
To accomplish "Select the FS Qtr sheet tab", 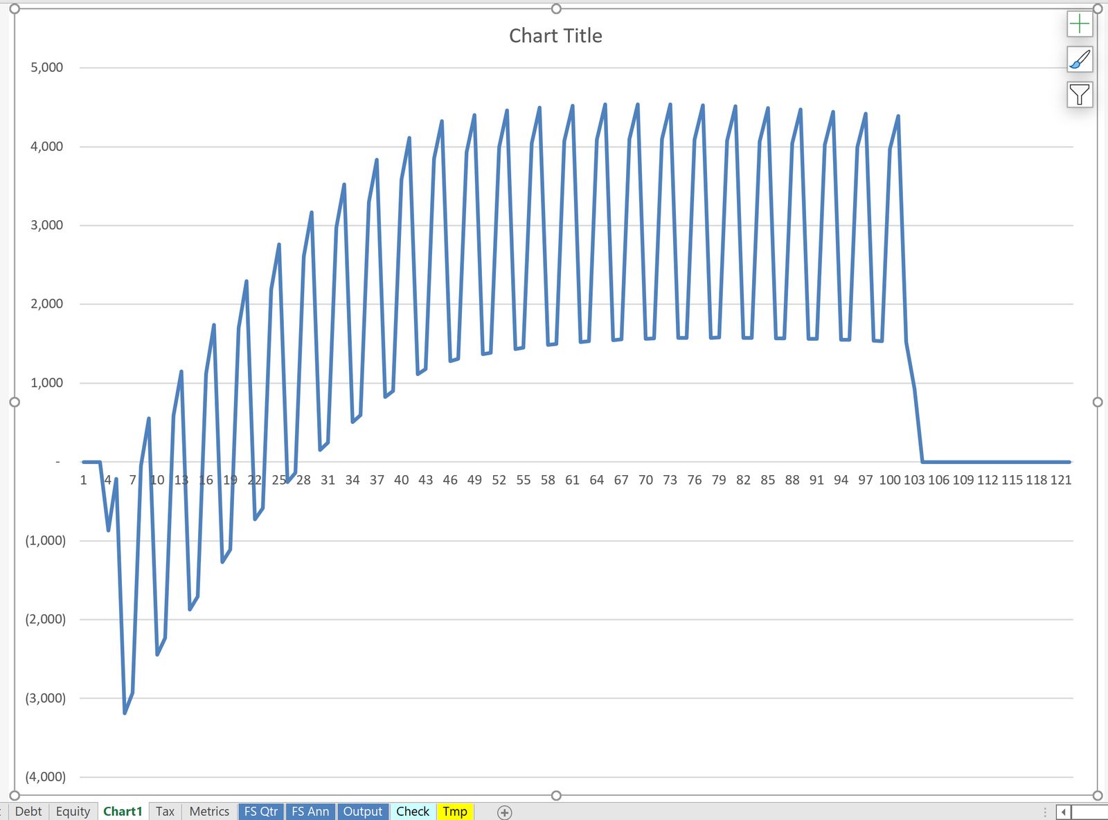I will point(260,811).
